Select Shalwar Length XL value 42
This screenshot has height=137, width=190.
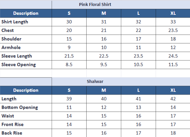173,99
